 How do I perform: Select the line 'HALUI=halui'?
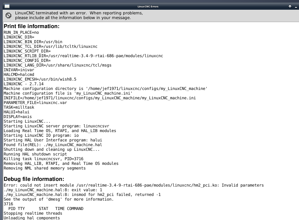(17, 112)
